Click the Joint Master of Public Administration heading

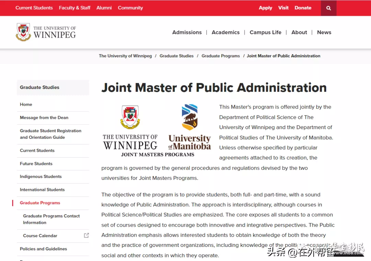214,88
